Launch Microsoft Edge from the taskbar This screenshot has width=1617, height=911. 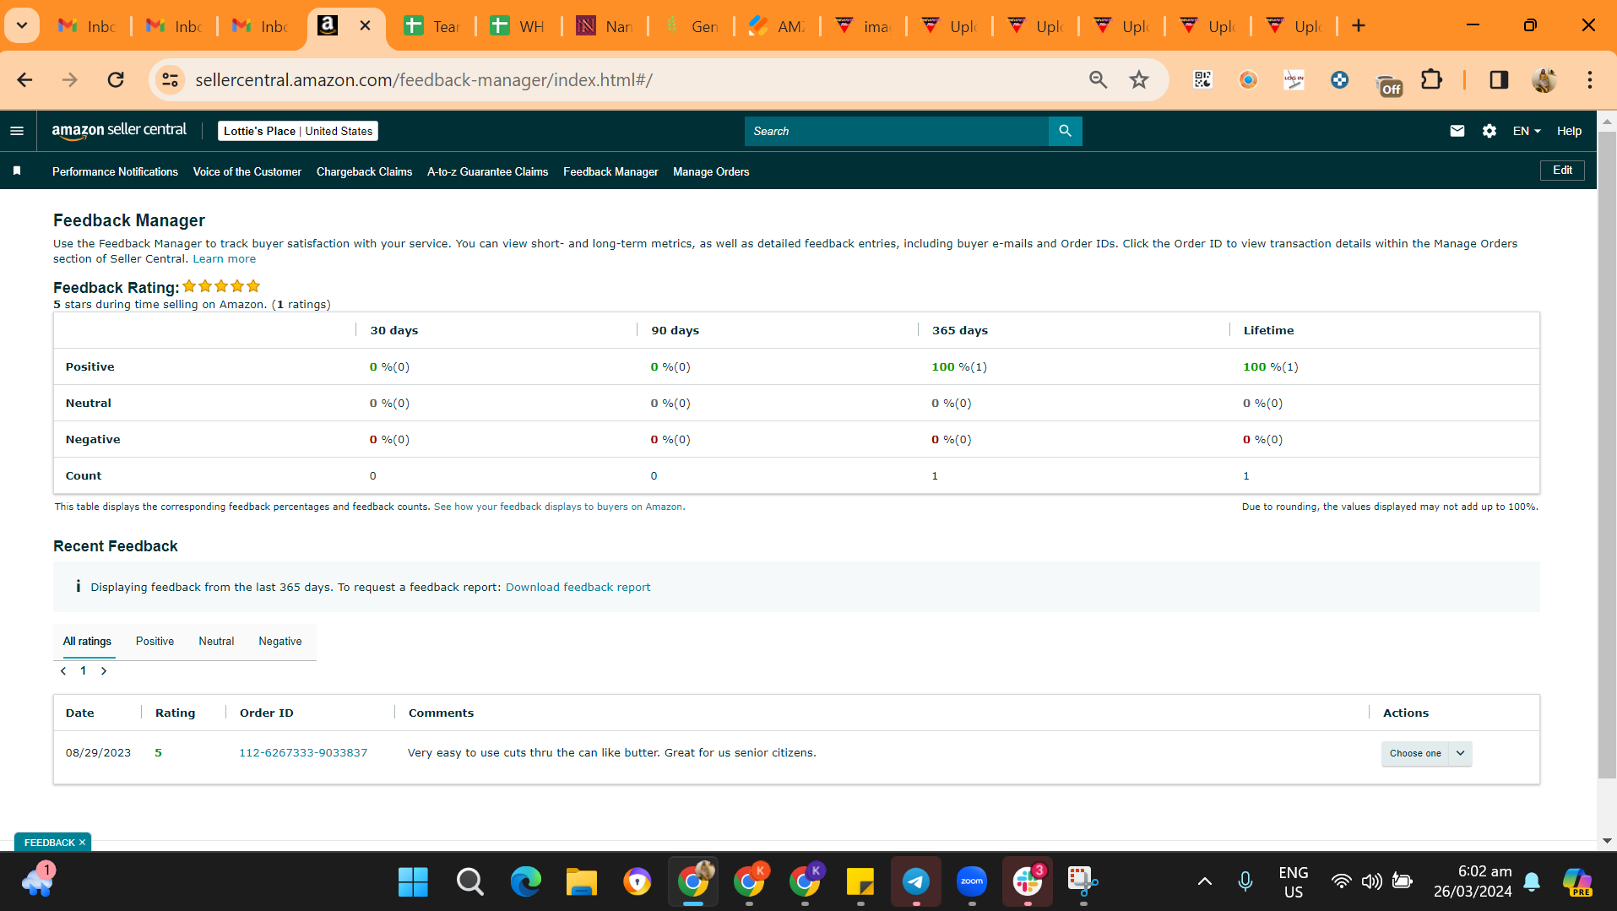click(x=525, y=882)
